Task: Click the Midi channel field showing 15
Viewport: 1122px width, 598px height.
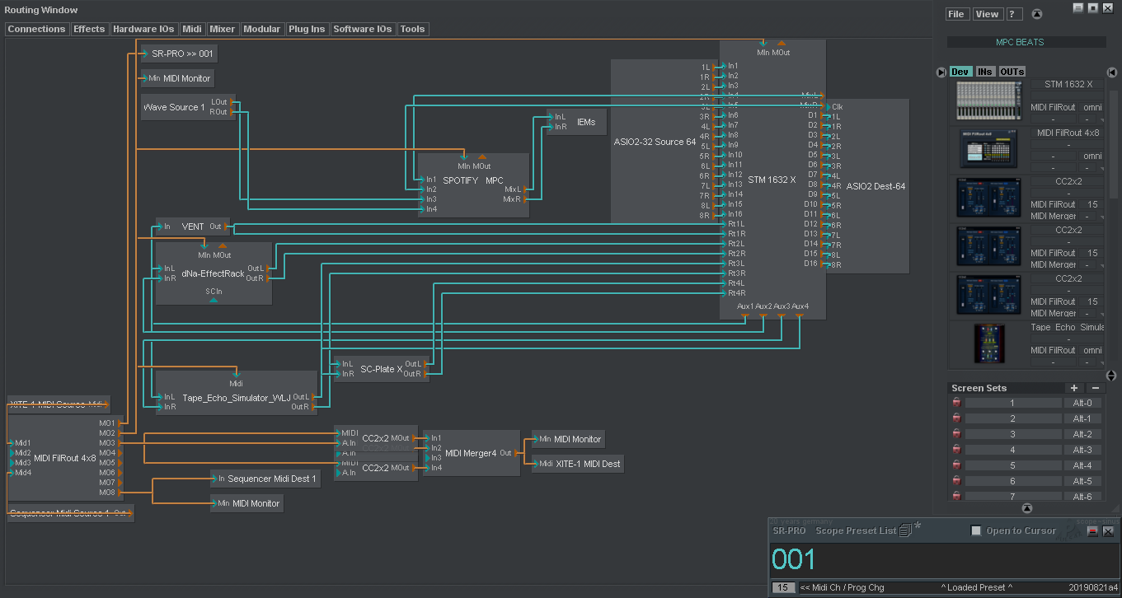Action: click(782, 587)
